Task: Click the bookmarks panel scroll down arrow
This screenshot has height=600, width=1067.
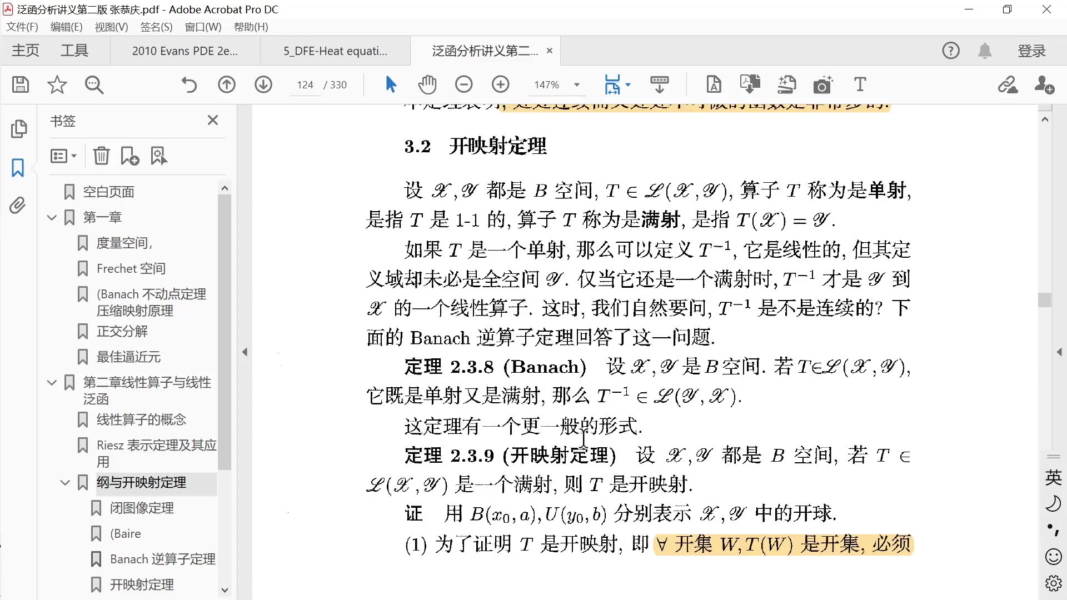Action: [x=225, y=590]
